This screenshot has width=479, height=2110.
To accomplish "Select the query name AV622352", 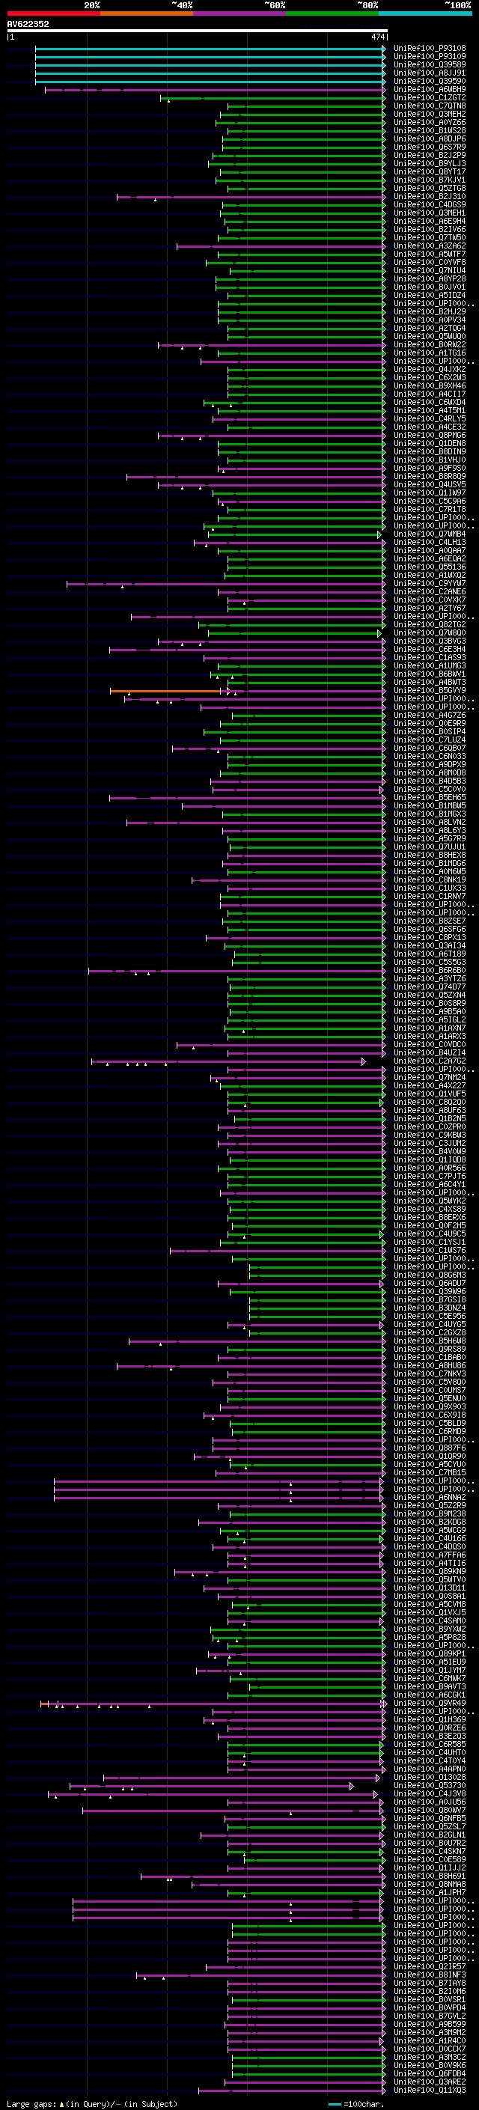I will coord(28,24).
